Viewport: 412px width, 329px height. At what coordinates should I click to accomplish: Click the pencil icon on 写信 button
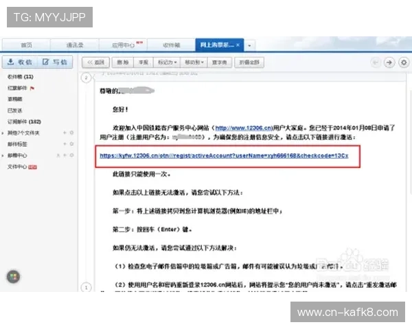(x=46, y=62)
